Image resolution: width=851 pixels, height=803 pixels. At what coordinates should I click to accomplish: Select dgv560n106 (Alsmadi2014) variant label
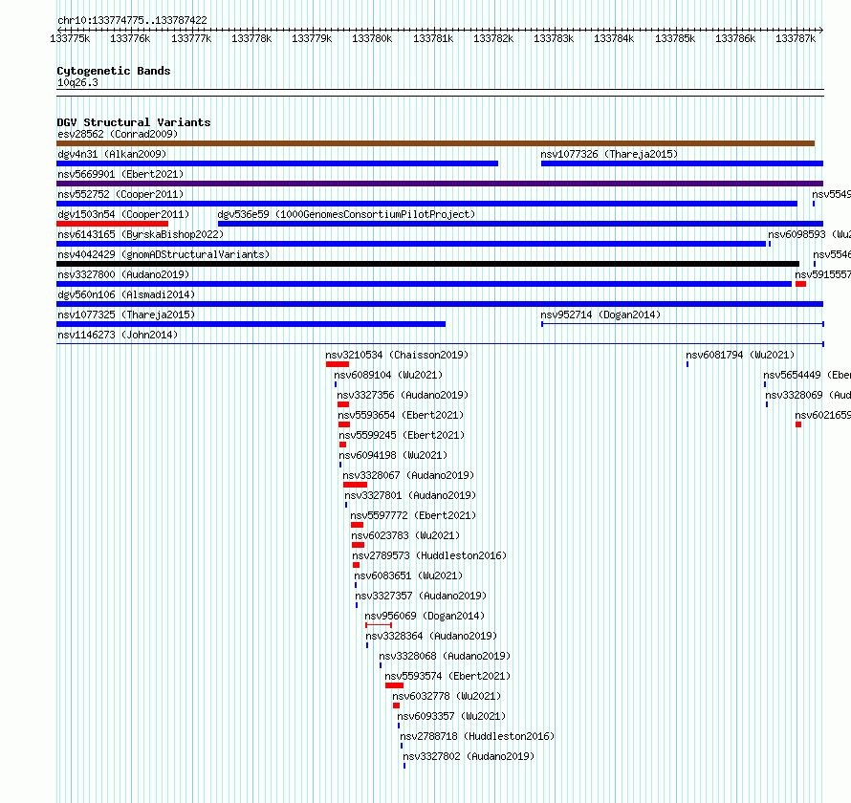point(126,294)
